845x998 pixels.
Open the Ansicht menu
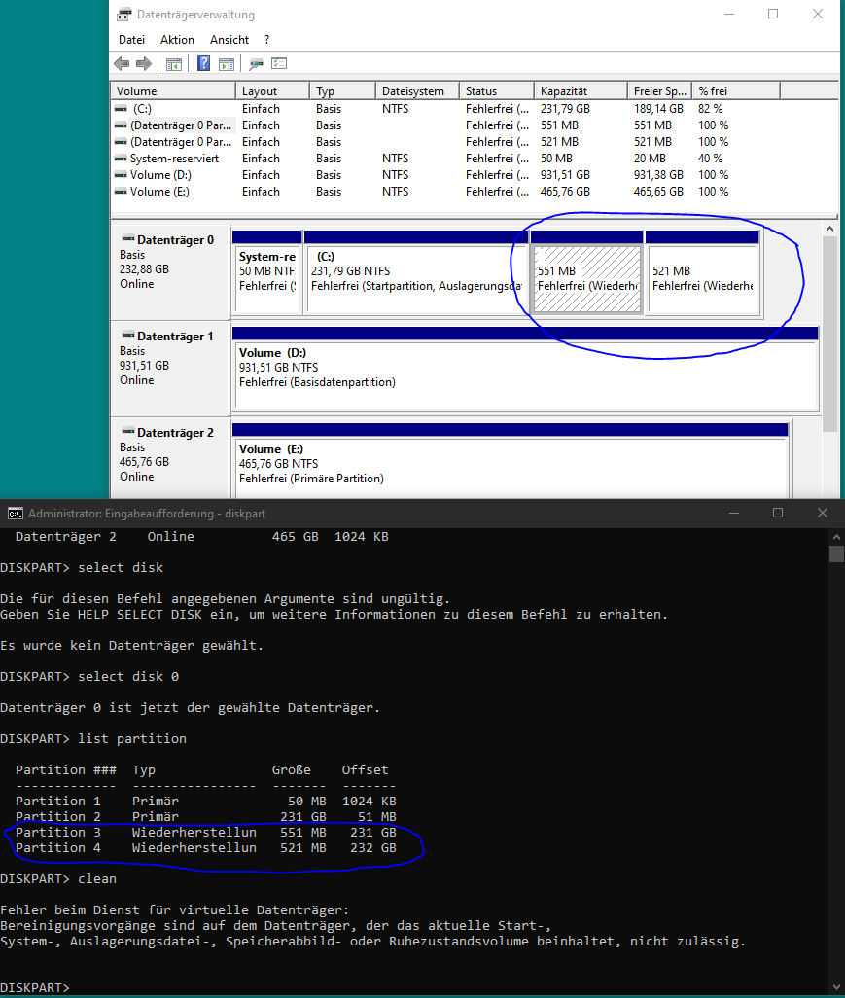click(229, 40)
